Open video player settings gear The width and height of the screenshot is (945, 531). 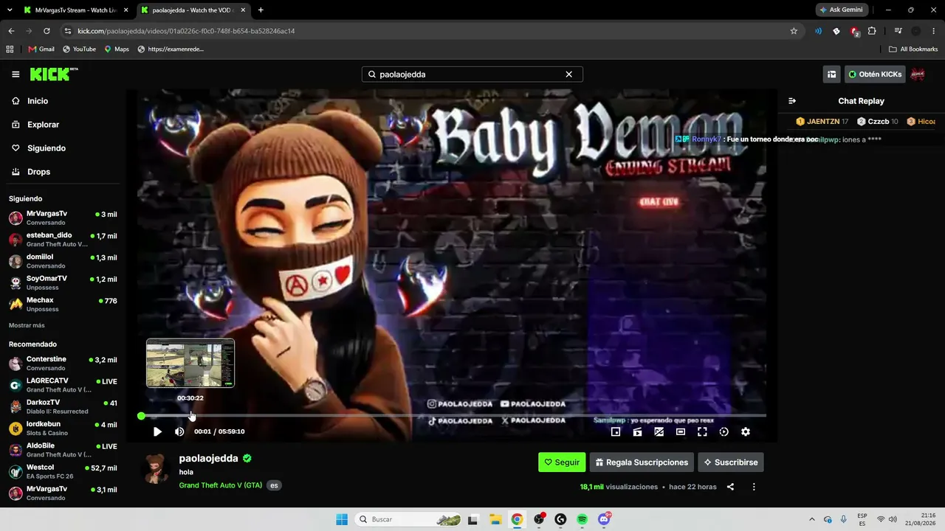coord(746,432)
